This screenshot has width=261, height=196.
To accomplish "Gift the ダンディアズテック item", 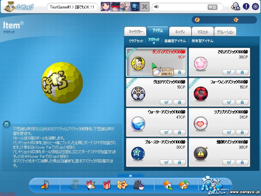I will pos(179,72).
